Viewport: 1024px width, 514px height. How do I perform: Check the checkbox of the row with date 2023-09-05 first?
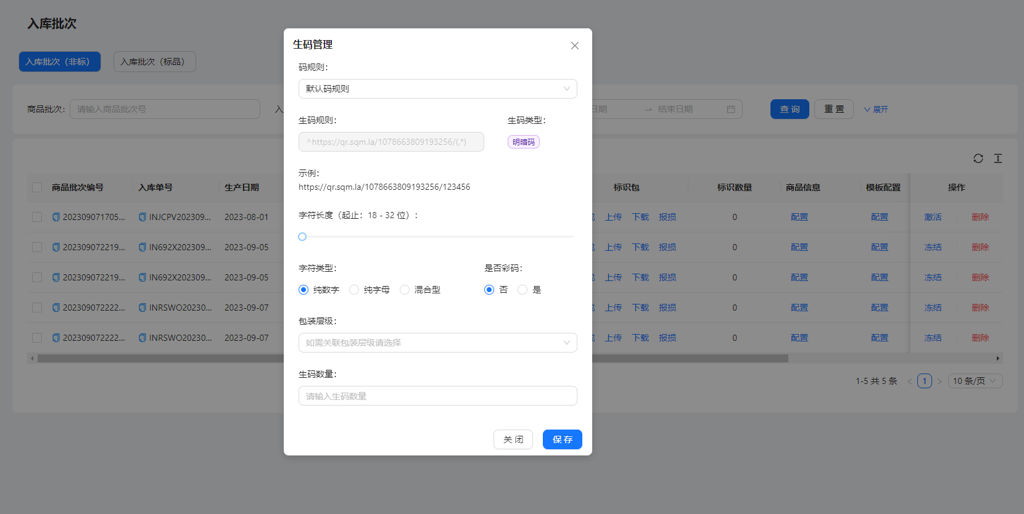click(x=37, y=247)
